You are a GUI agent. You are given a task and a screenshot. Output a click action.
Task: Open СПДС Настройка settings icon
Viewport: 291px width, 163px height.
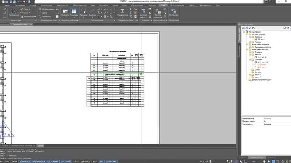(x=174, y=11)
